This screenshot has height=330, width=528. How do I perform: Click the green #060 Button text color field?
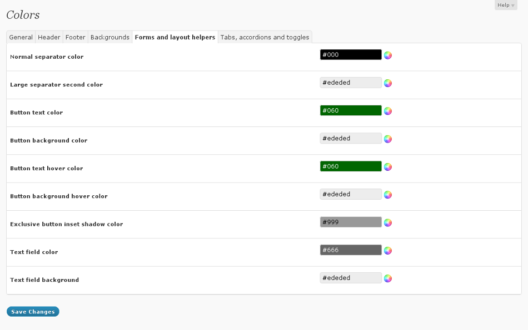coord(351,110)
